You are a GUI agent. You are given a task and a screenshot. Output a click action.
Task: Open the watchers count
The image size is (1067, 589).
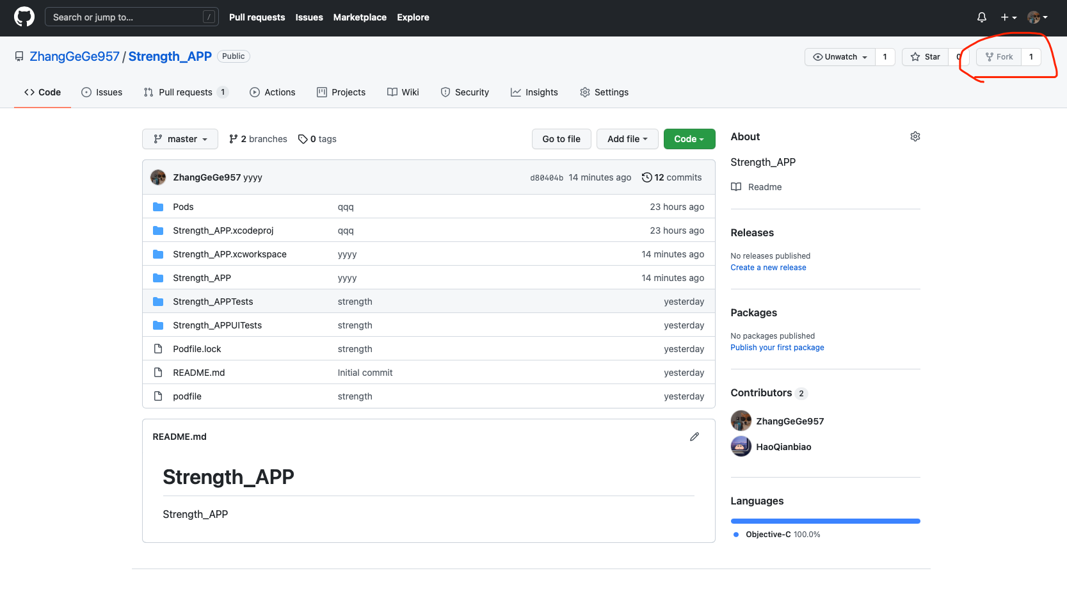(885, 57)
